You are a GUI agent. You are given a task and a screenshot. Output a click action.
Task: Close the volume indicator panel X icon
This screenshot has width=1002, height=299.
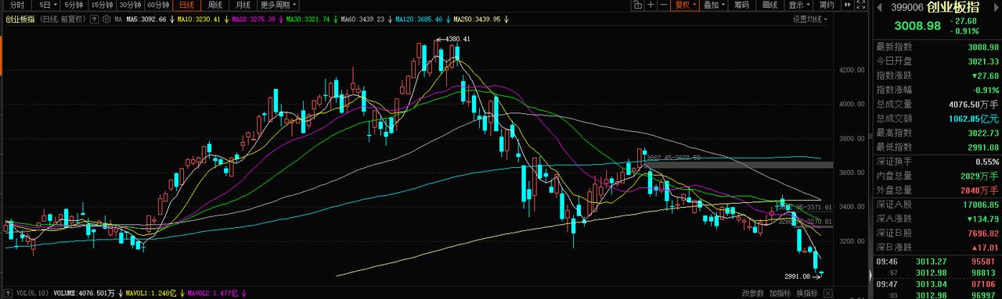point(827,294)
